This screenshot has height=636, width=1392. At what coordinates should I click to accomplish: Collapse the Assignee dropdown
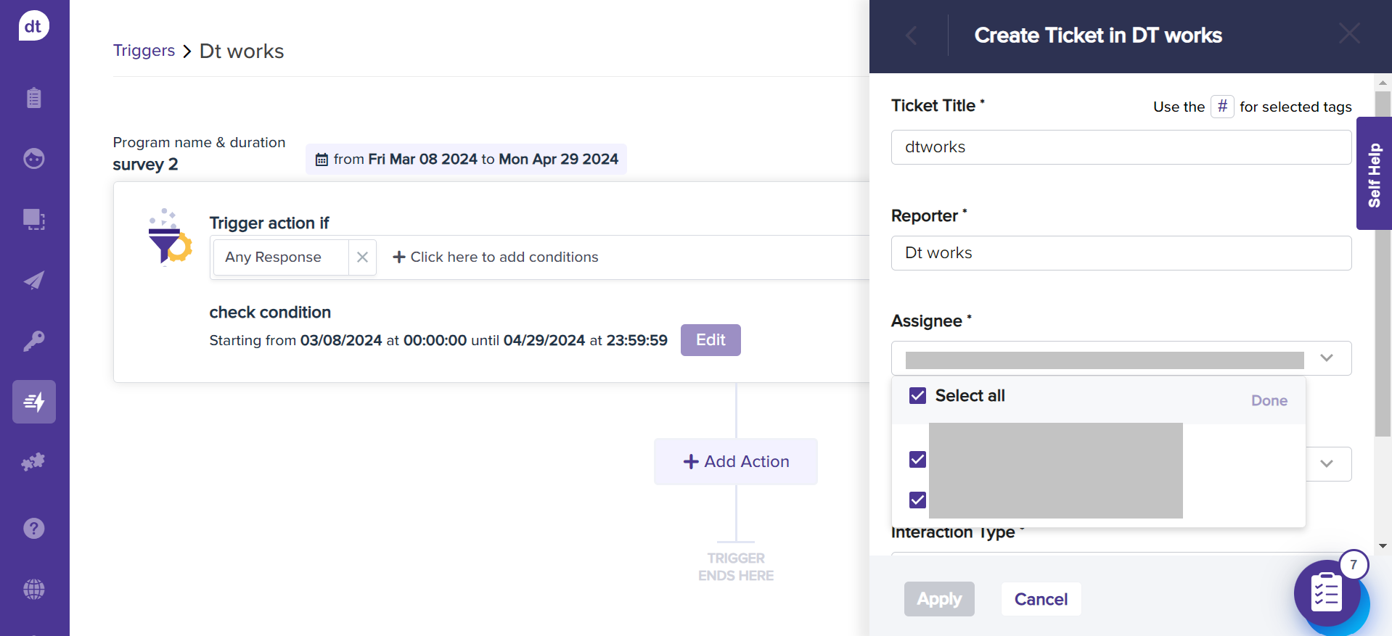point(1326,358)
